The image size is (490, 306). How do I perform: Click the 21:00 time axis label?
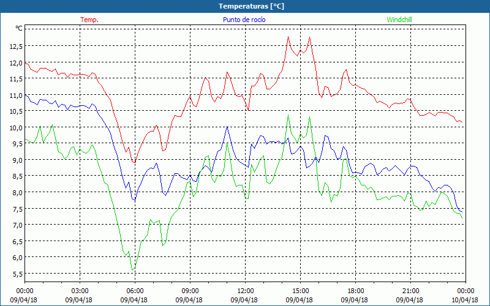tap(410, 291)
